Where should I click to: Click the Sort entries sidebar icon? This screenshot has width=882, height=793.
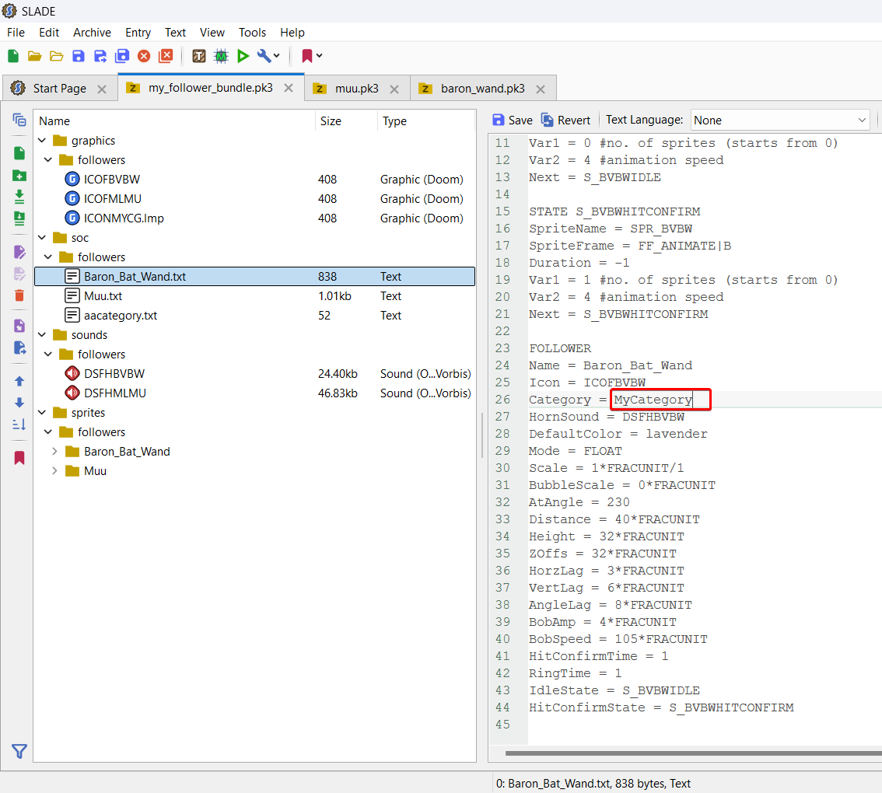19,424
